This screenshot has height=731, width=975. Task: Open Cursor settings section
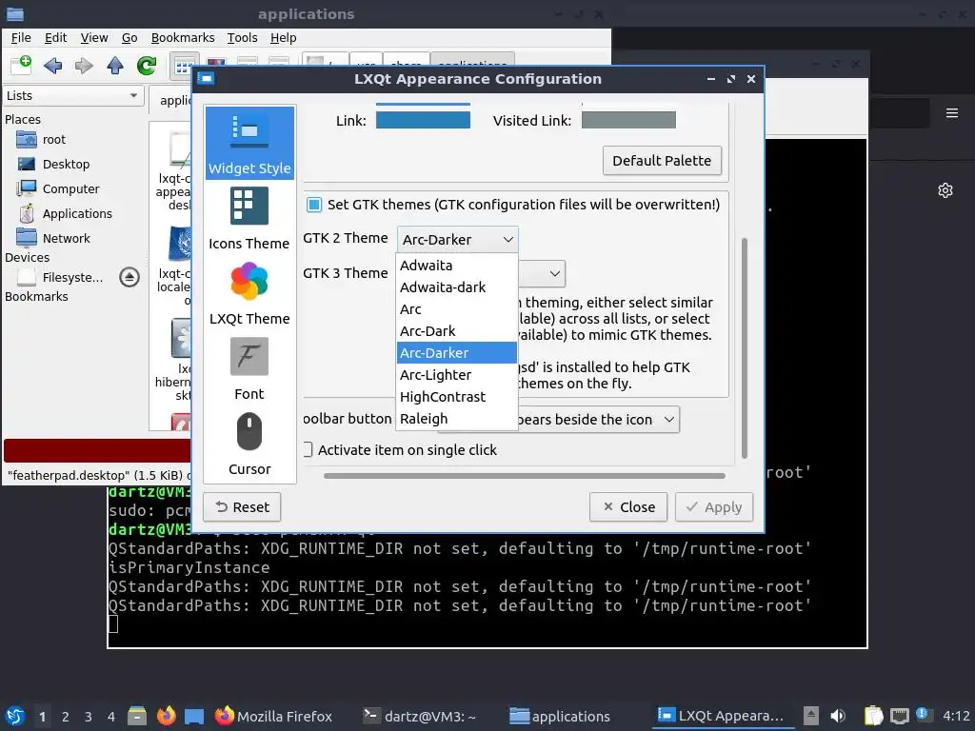[249, 444]
